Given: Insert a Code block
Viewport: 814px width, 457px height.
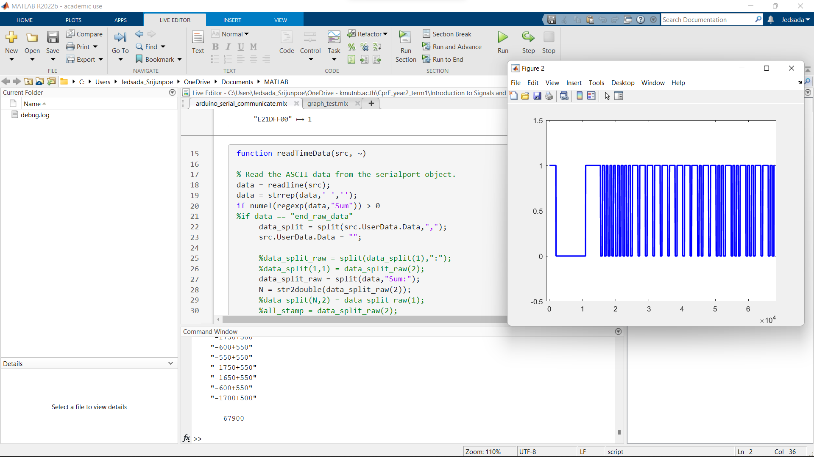Looking at the screenshot, I should (x=287, y=42).
